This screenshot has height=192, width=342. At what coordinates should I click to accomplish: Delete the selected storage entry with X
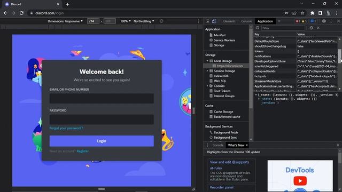[318, 28]
